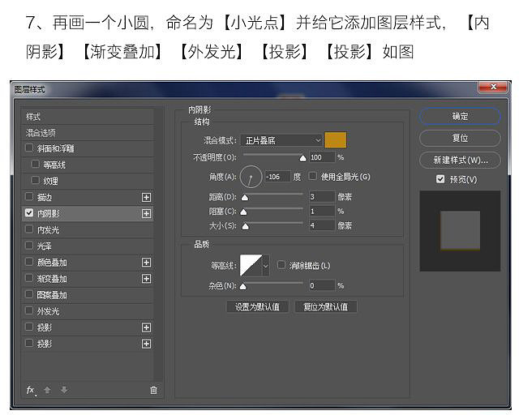519x415 pixels.
Task: Delete effect with the trash icon
Action: click(153, 390)
